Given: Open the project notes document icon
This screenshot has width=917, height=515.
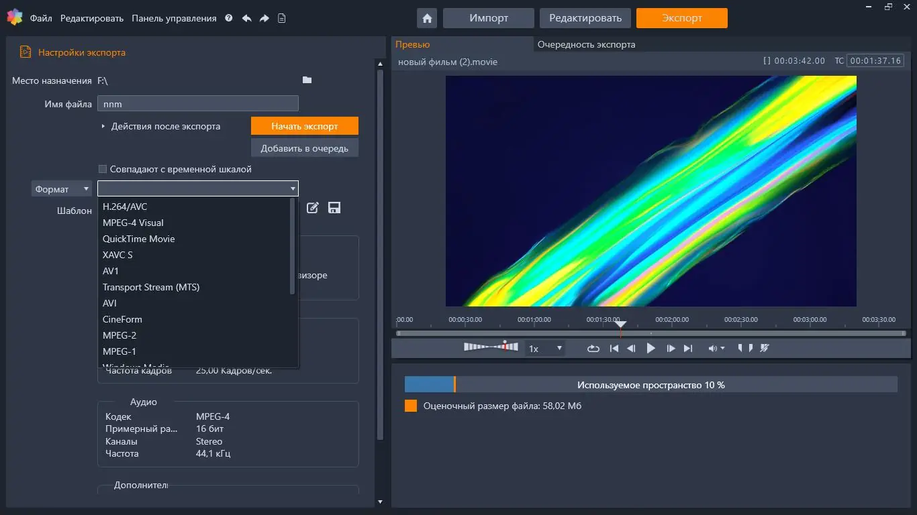Looking at the screenshot, I should point(281,18).
